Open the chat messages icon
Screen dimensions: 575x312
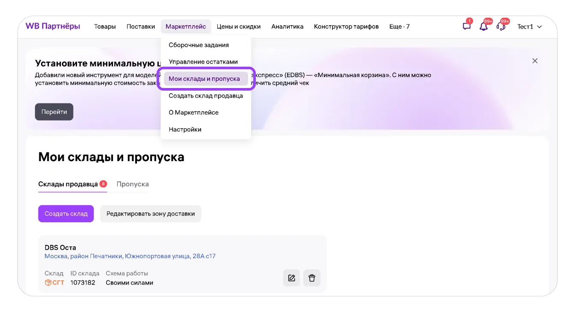[466, 26]
